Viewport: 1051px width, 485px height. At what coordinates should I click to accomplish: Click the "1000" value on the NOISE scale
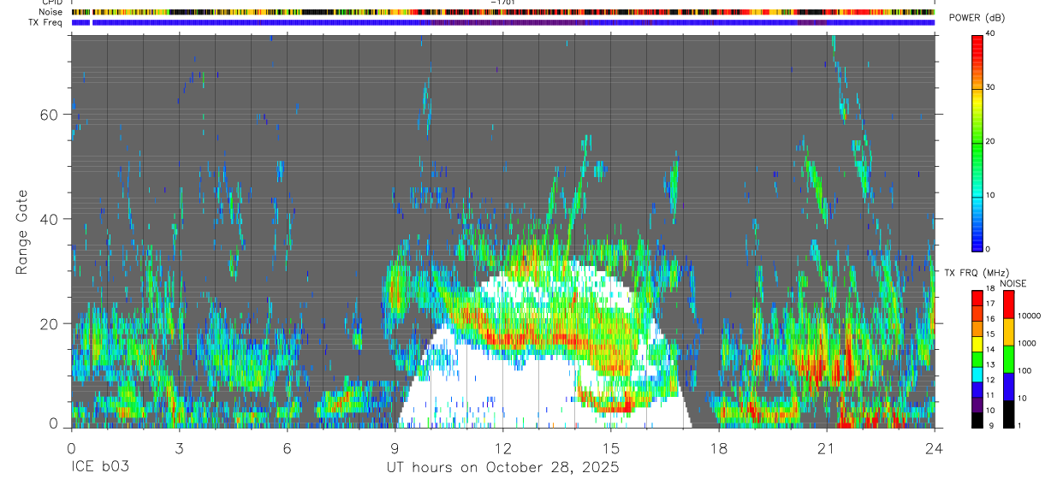[1025, 344]
